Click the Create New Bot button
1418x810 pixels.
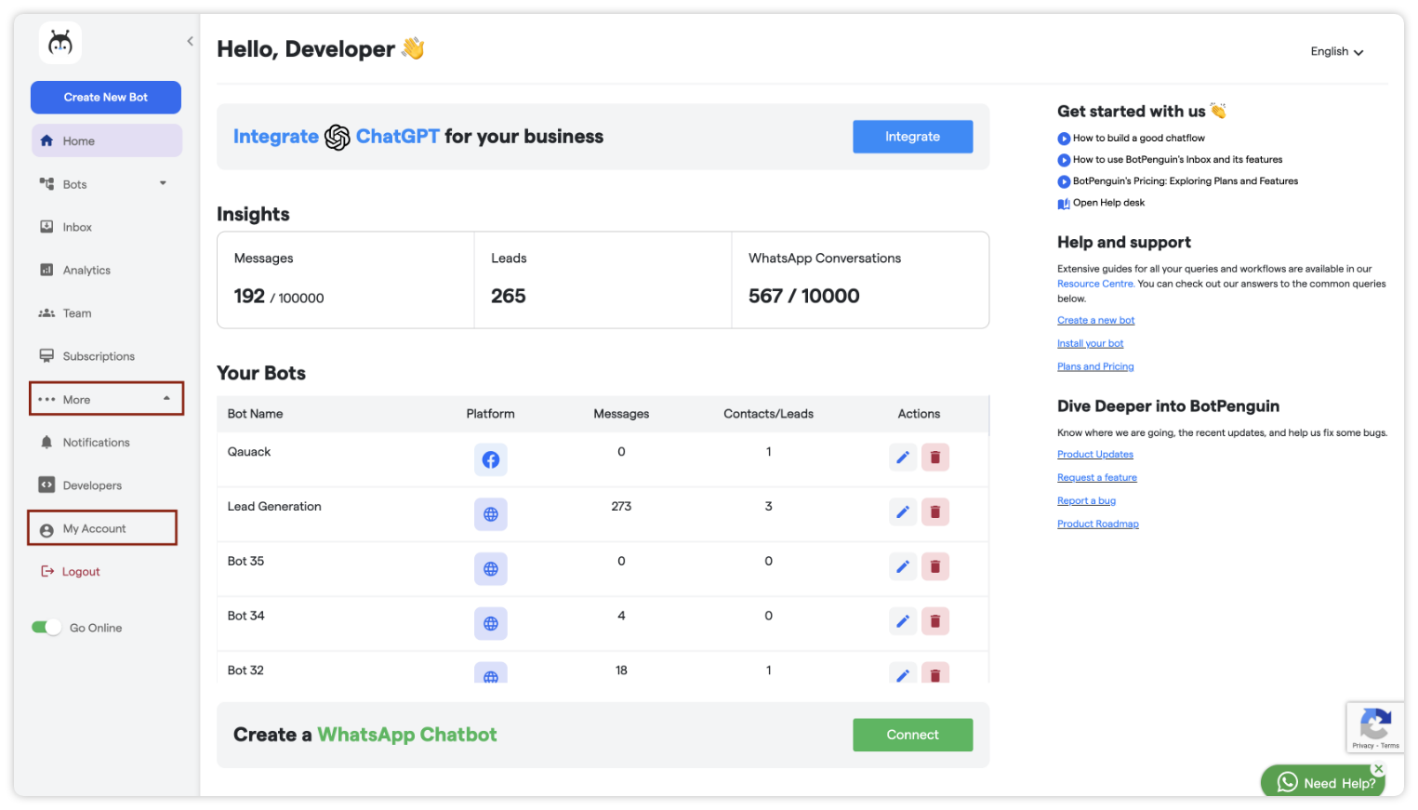pos(106,98)
